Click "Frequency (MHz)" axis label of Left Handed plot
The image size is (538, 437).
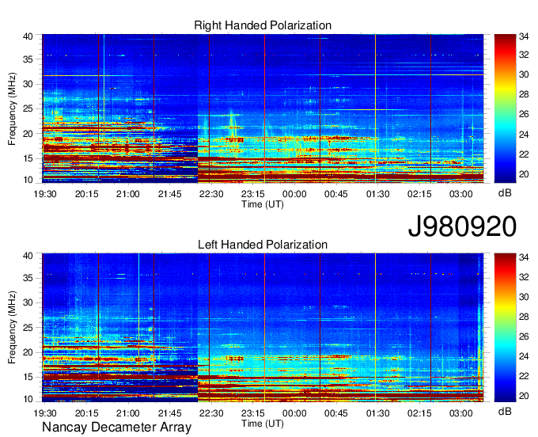[12, 328]
